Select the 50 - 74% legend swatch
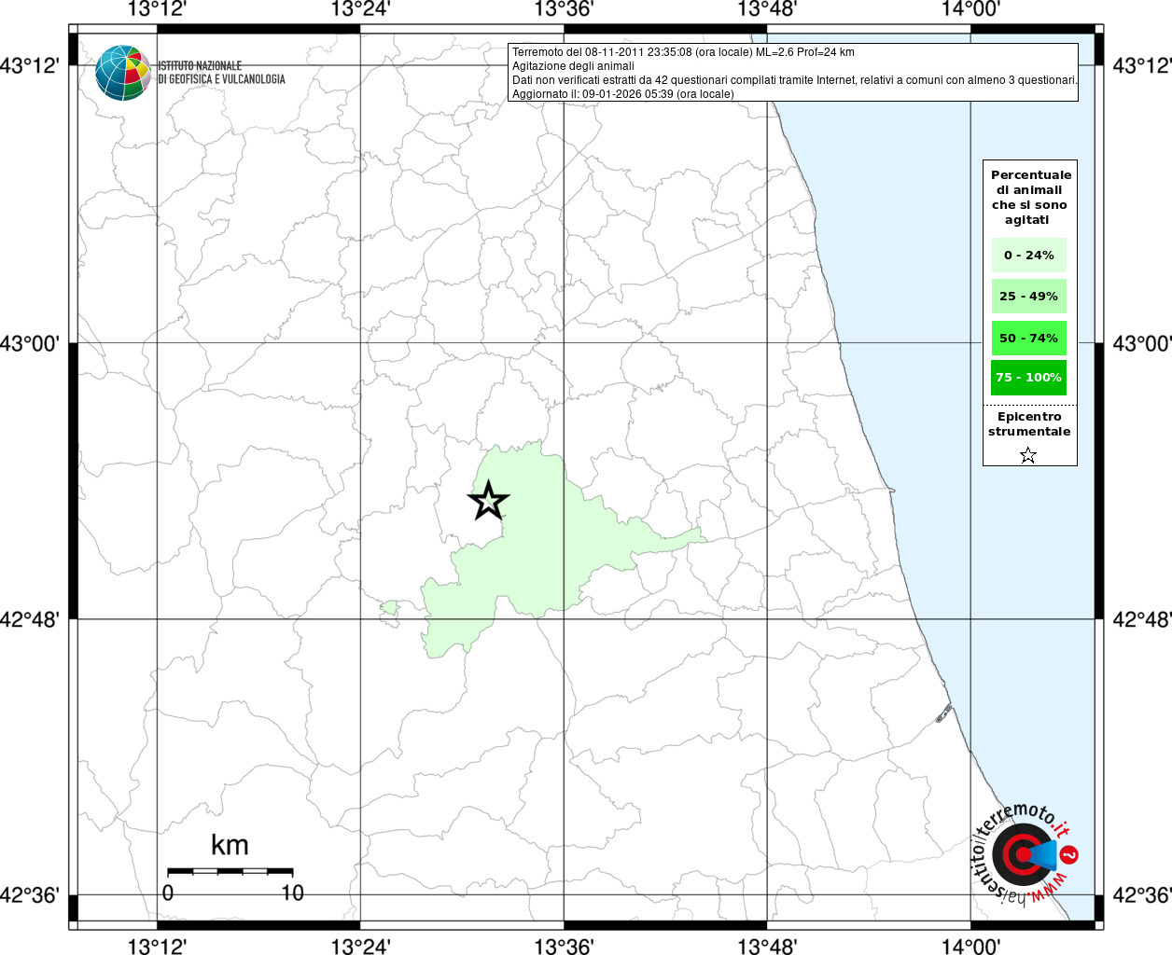The width and height of the screenshot is (1172, 955). [x=1028, y=338]
